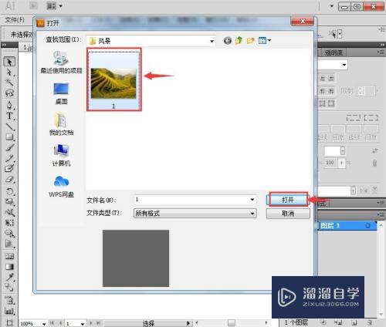
Task: Select the Blob Brush tool
Action: pyautogui.click(x=9, y=168)
